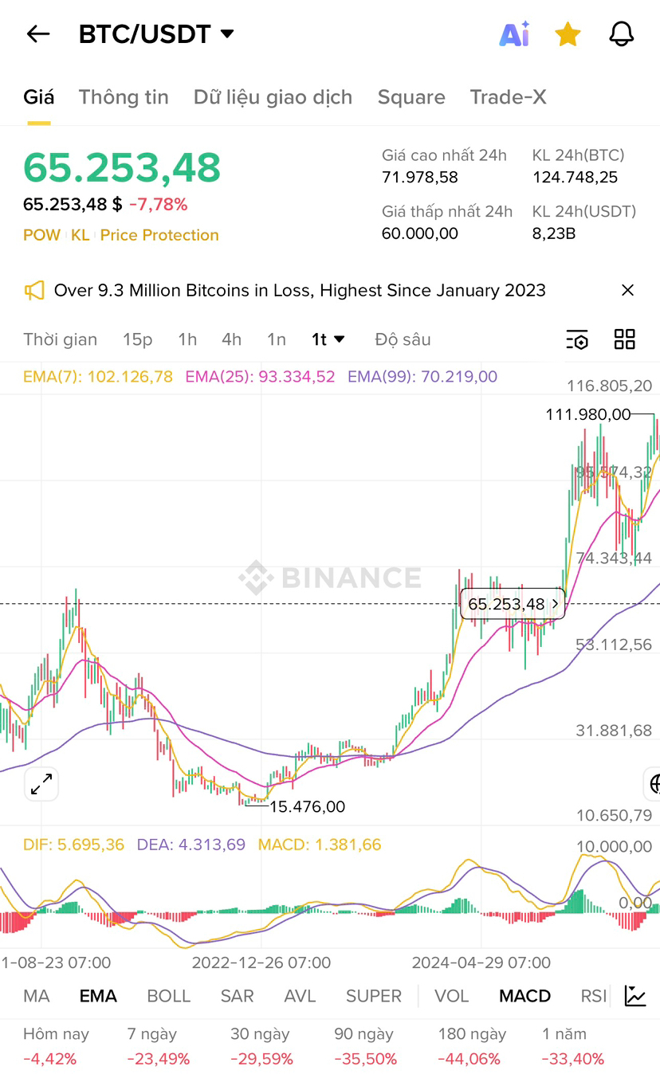The width and height of the screenshot is (660, 1074).
Task: Tap the DIF: 5.695,36 value
Action: (x=73, y=845)
